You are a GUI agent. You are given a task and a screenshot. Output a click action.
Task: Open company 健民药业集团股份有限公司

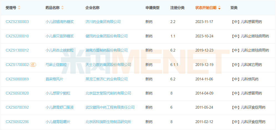coord(107,36)
